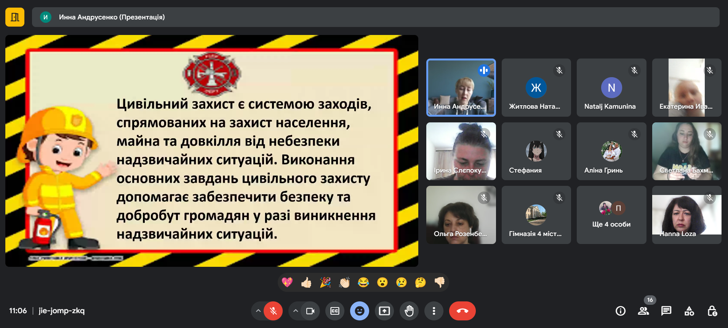728x328 pixels.
Task: Open meeting details info icon
Action: point(621,311)
